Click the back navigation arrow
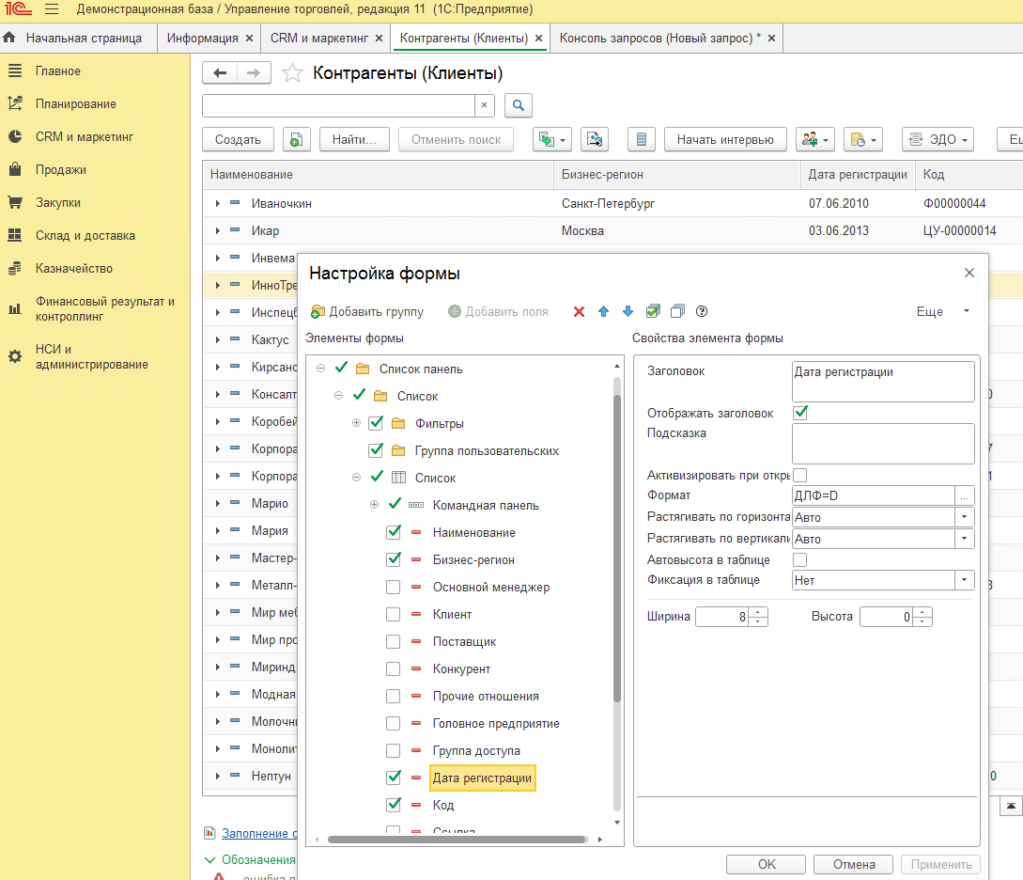The height and width of the screenshot is (880, 1023). 221,73
